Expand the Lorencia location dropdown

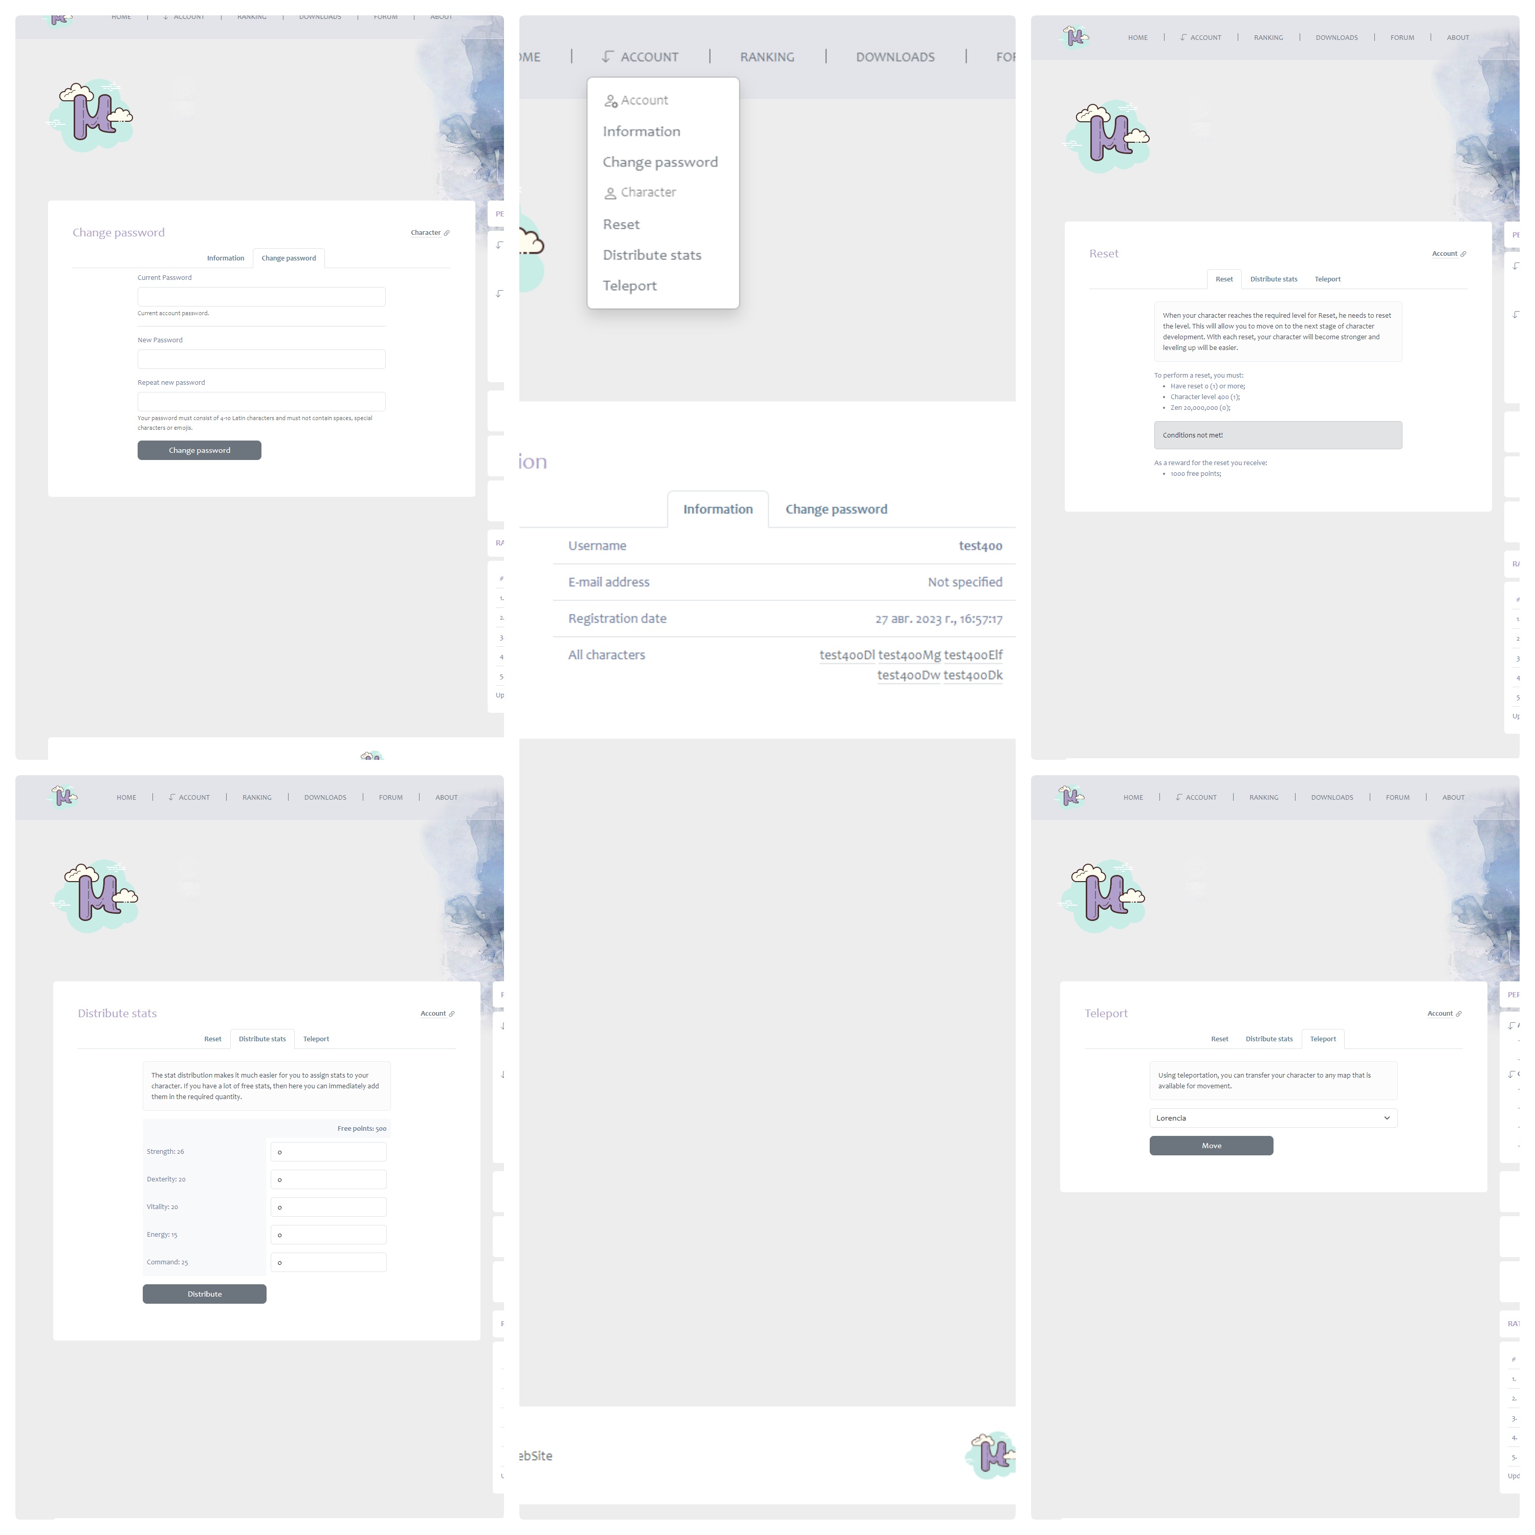tap(1388, 1117)
